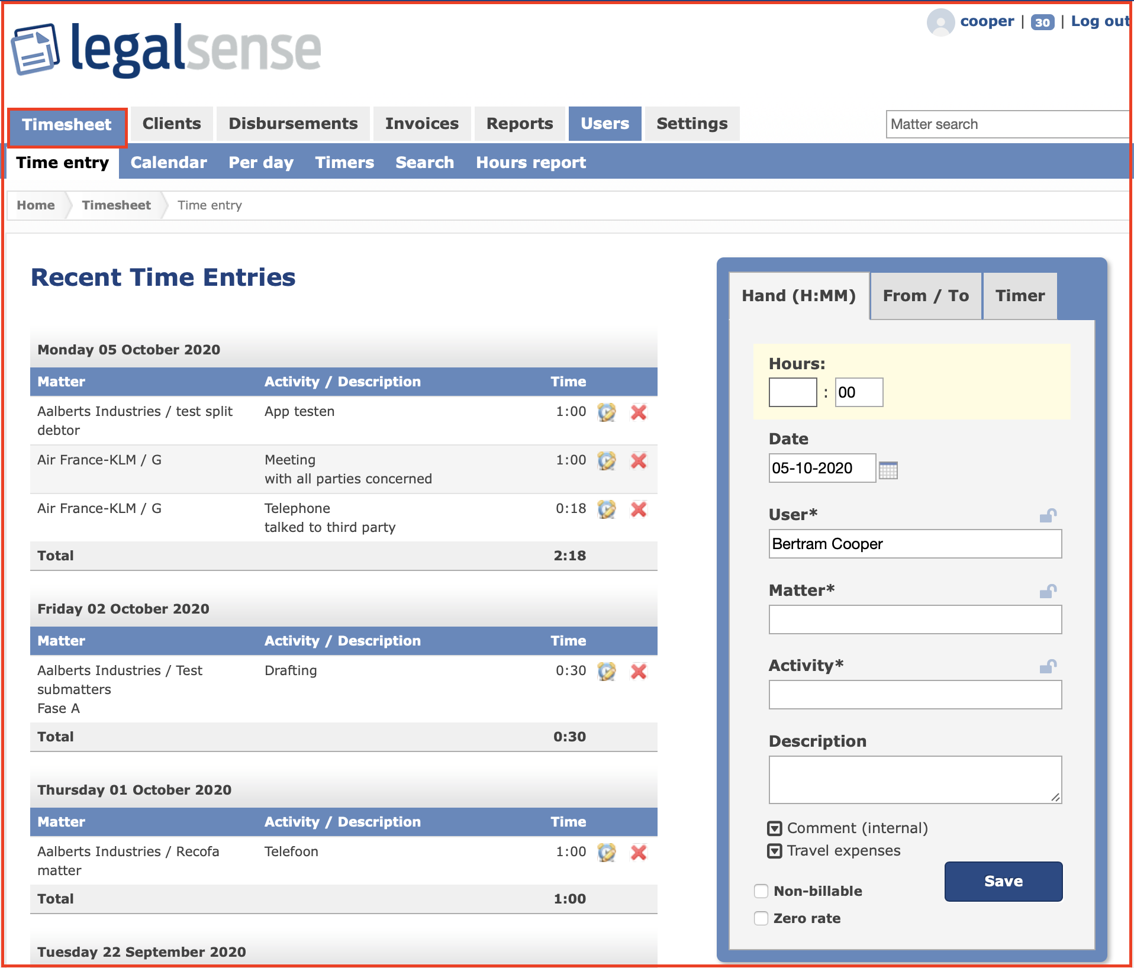Edit the "App testen" time entry
1134x968 pixels.
[606, 412]
